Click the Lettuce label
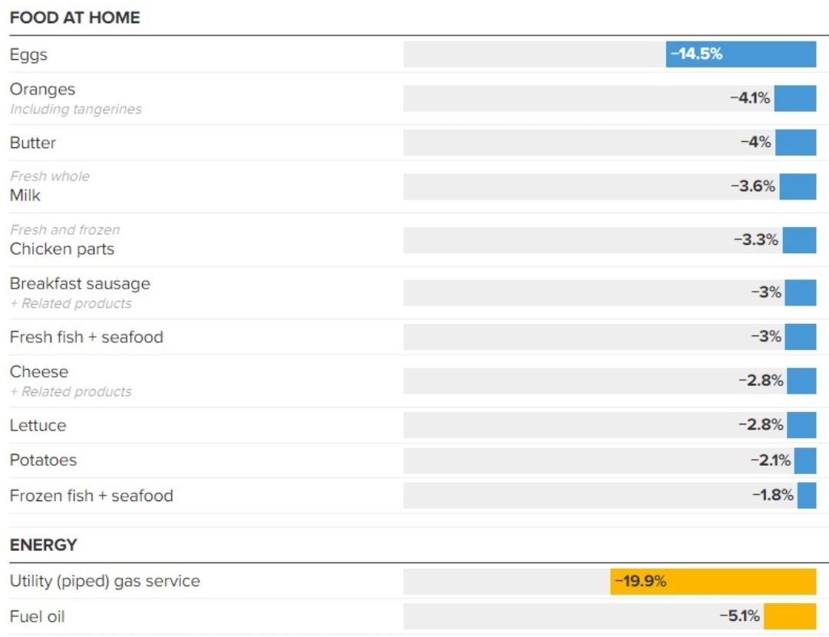This screenshot has height=637, width=829. point(38,425)
